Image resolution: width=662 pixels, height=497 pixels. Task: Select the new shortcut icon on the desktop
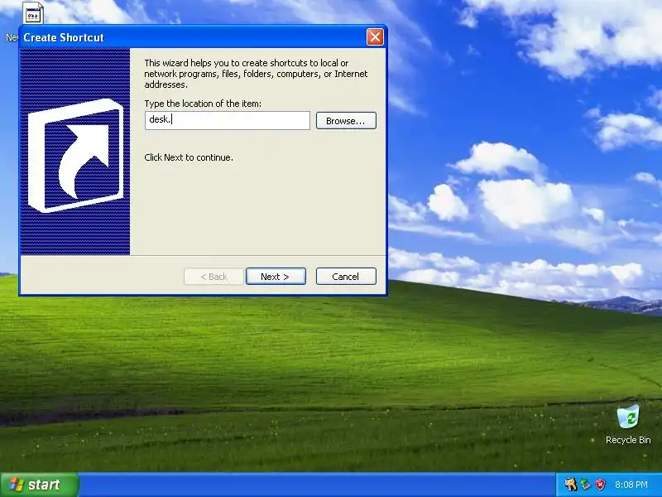coord(32,12)
